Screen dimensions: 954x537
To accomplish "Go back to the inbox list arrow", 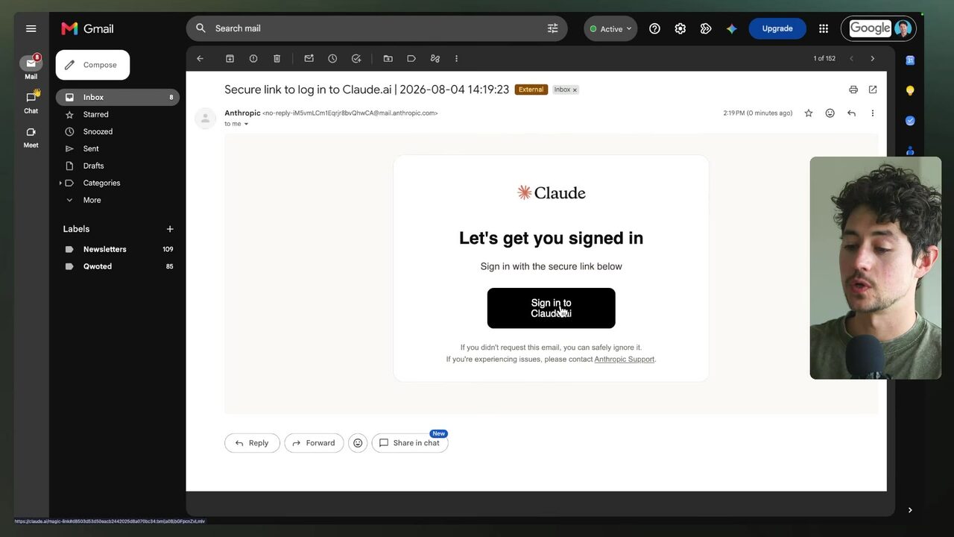I will pyautogui.click(x=200, y=58).
